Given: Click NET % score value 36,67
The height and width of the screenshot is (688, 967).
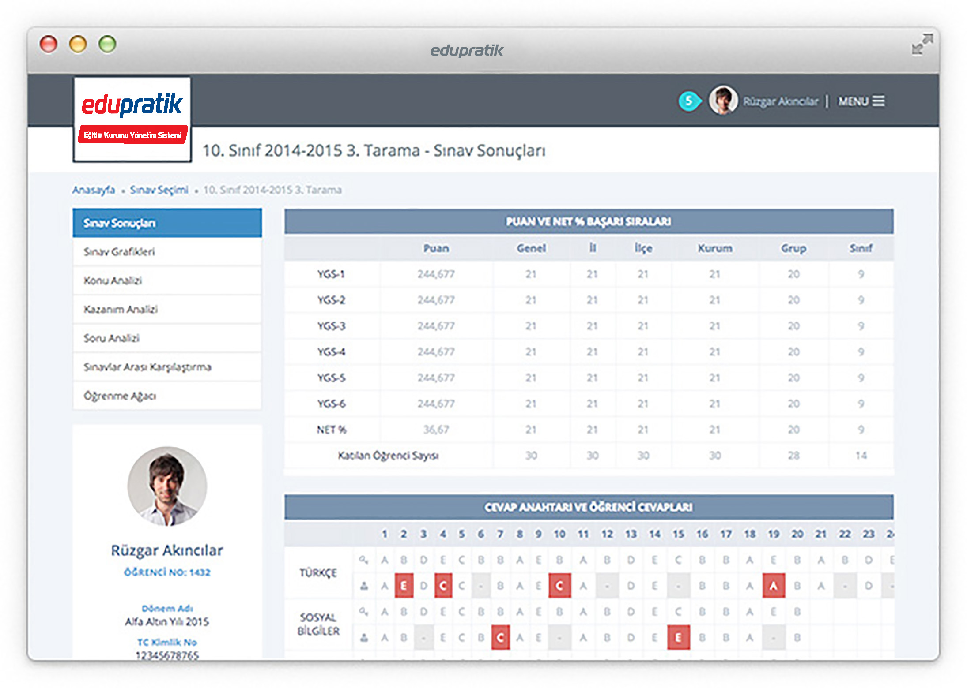Looking at the screenshot, I should point(436,430).
